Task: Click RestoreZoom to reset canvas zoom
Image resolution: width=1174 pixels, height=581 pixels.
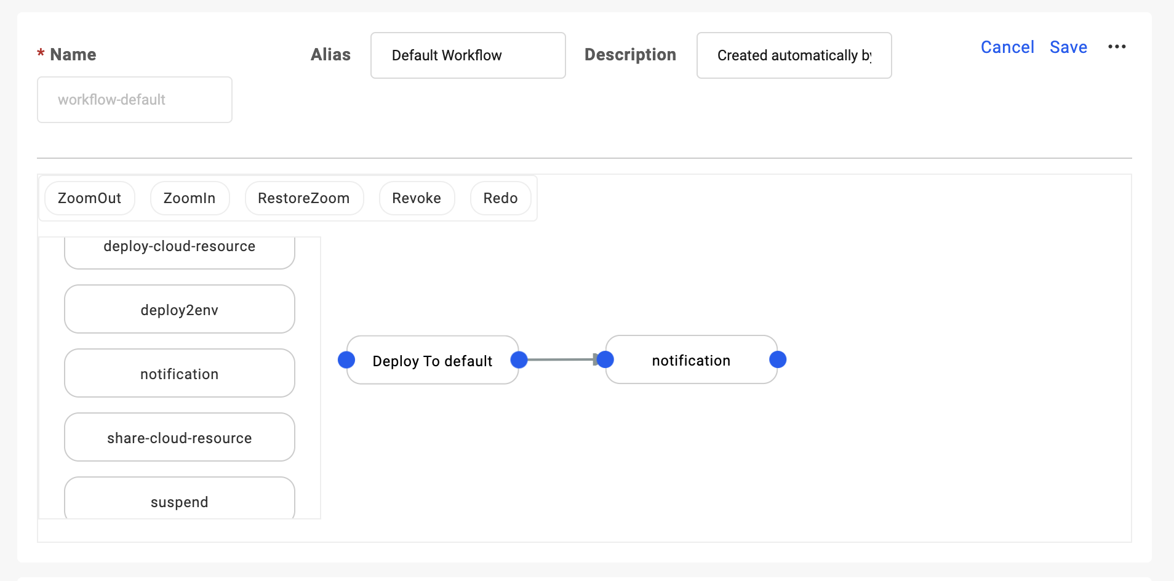Action: tap(304, 198)
